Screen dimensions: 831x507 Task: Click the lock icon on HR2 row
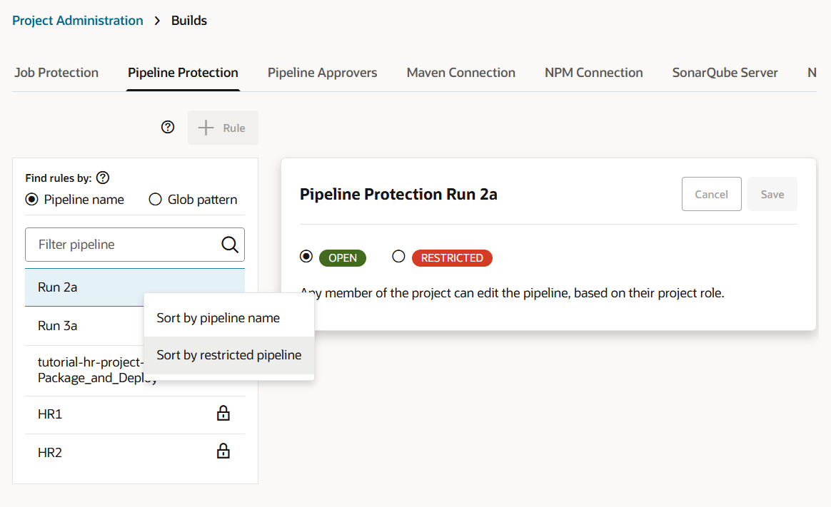[x=223, y=451]
